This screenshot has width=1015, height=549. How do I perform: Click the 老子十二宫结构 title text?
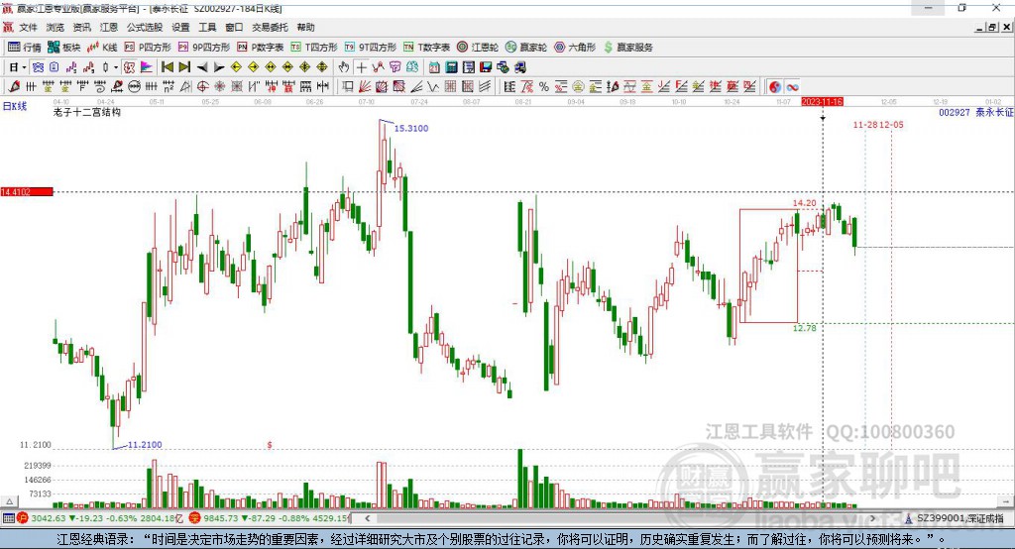point(87,112)
